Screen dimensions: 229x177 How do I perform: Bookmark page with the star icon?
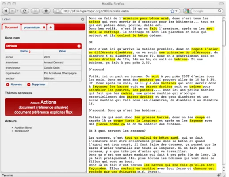tap(172, 11)
